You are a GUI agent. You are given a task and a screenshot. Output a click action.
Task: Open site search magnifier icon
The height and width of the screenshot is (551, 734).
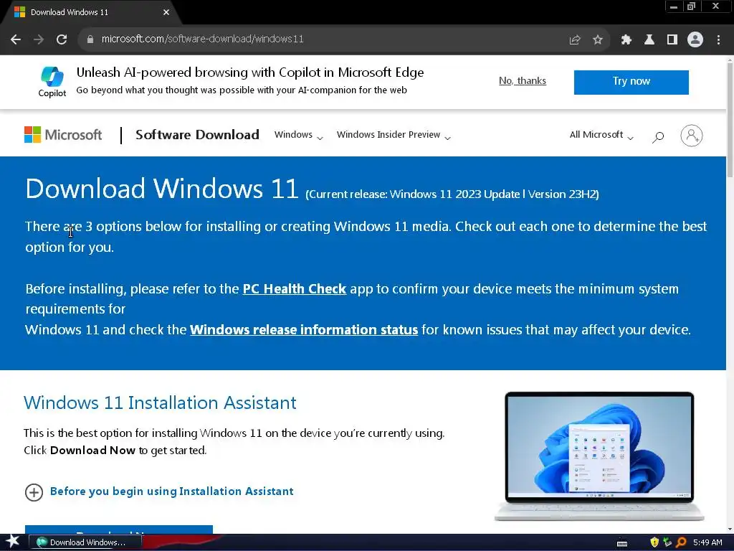coord(658,137)
